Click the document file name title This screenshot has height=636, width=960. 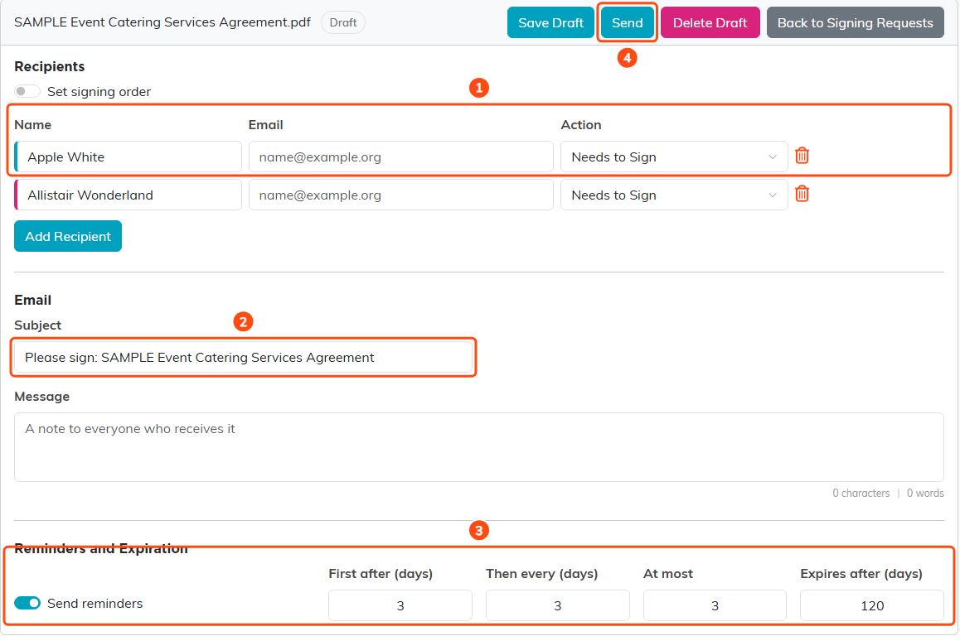[162, 22]
